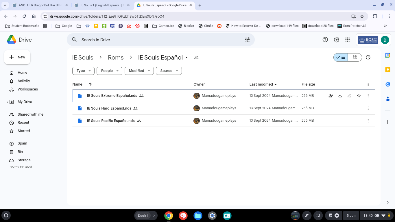395x222 pixels.
Task: Open the Google Drive logo home
Action: coord(19,40)
